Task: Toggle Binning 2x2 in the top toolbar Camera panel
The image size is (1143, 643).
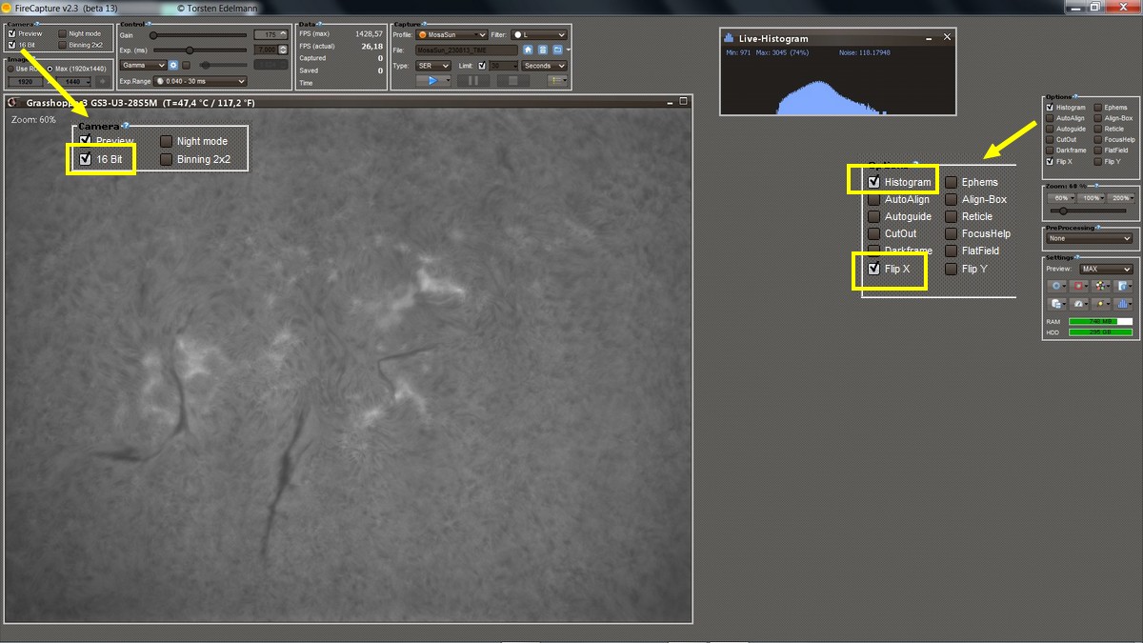Action: (62, 45)
